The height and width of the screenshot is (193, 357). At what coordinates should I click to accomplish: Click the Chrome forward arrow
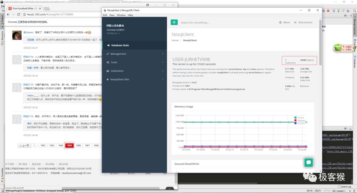point(14,14)
